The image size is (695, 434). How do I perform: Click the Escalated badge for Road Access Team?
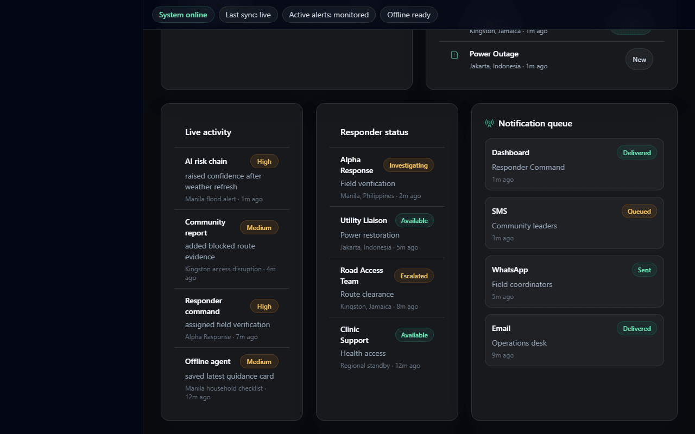pos(414,276)
